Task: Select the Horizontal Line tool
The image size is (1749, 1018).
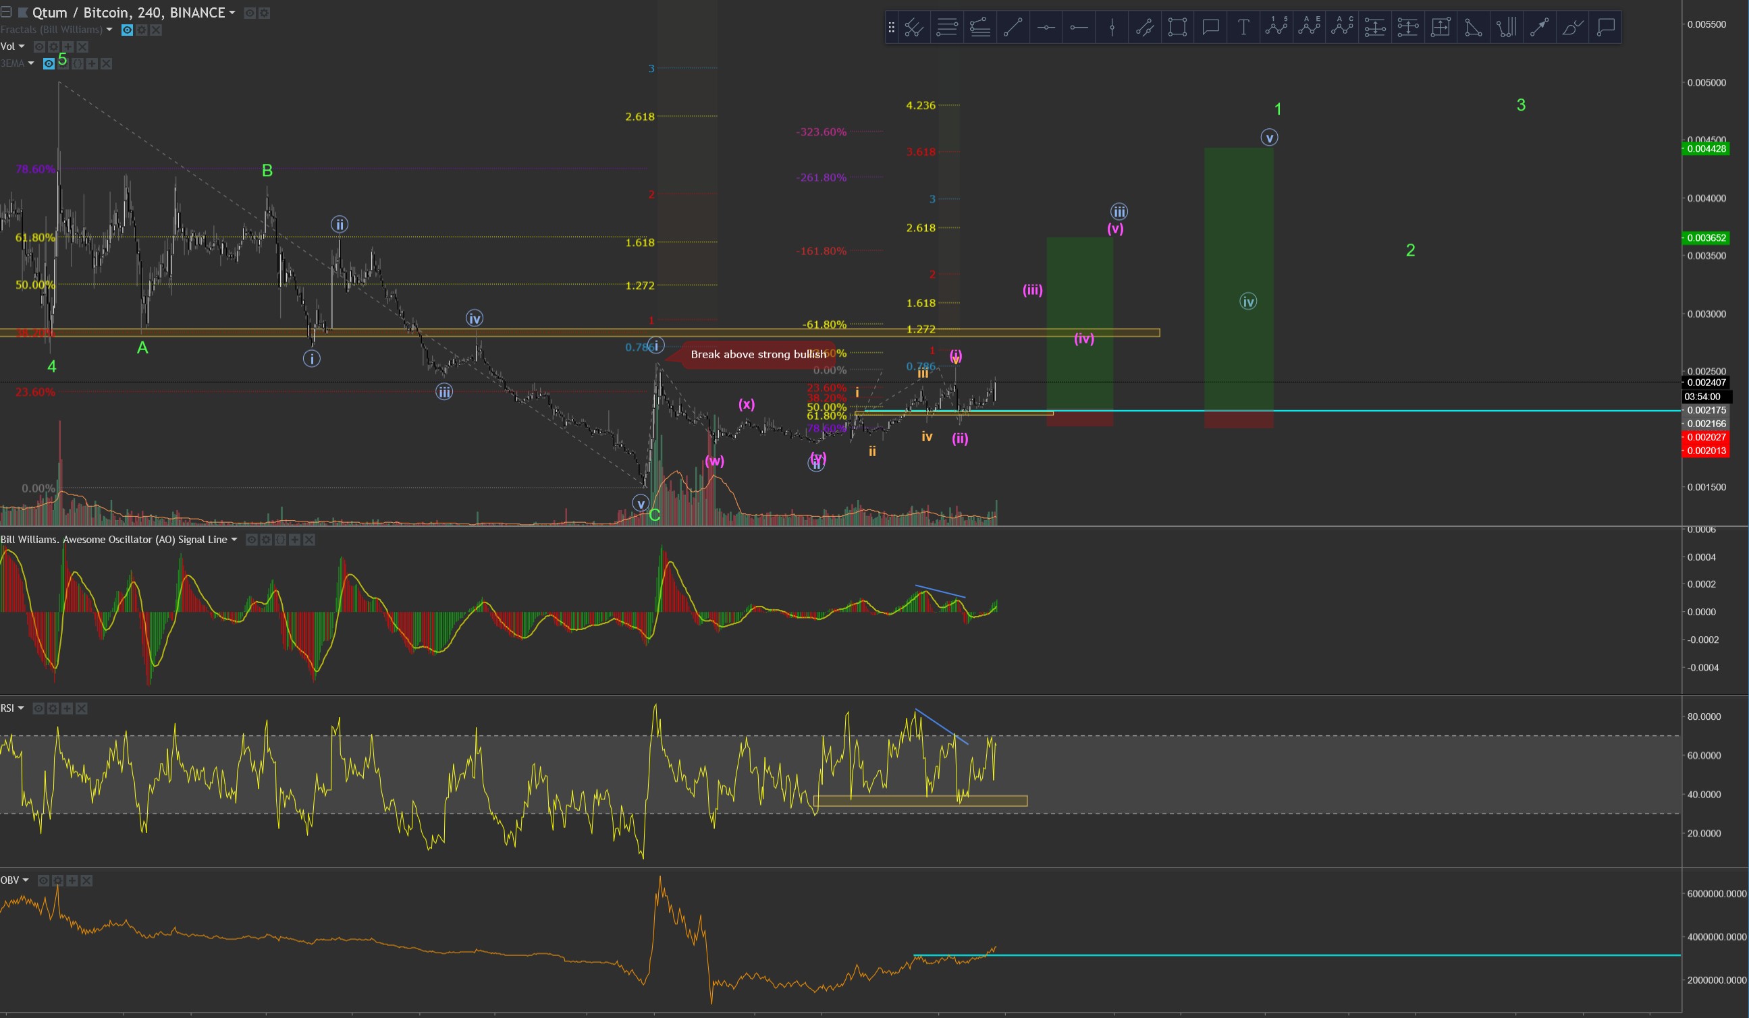Action: [1046, 28]
